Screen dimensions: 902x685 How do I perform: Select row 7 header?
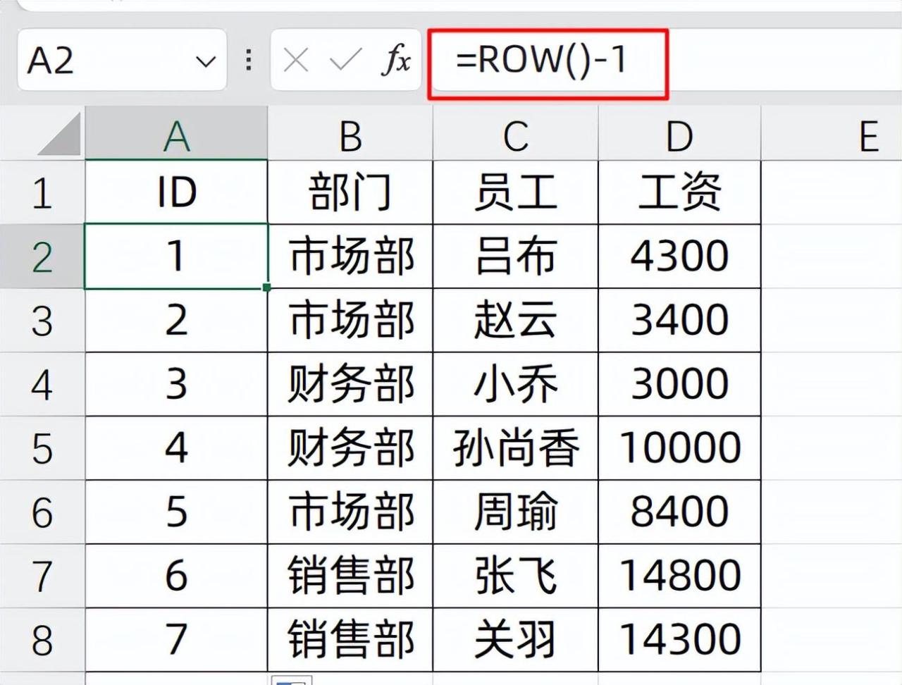point(42,576)
